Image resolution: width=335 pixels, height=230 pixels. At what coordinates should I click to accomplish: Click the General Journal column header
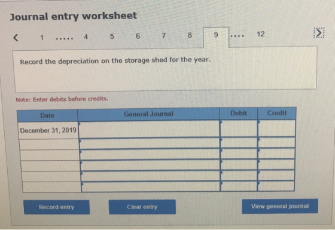pos(149,114)
